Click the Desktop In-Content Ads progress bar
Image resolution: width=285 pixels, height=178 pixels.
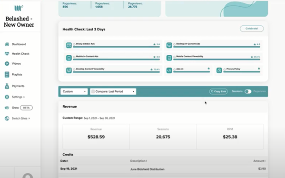(x=216, y=47)
